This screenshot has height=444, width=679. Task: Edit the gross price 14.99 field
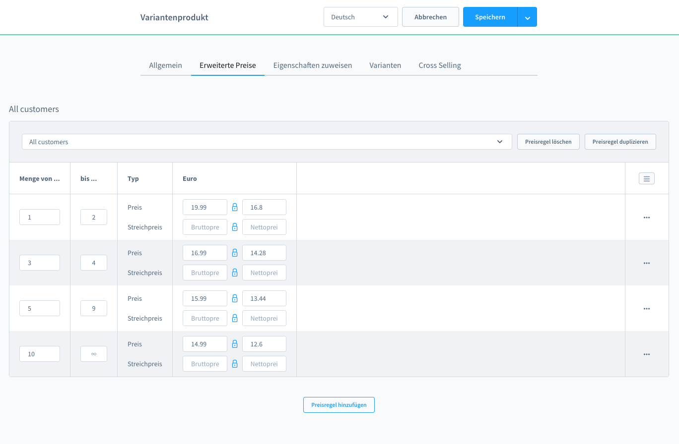tap(205, 344)
